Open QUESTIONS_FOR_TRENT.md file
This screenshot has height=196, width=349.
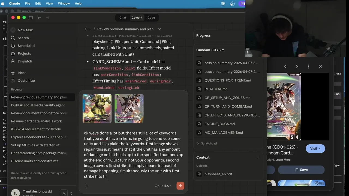click(228, 80)
